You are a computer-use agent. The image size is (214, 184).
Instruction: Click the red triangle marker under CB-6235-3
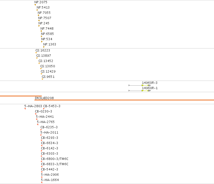pyautogui.click(x=41, y=130)
